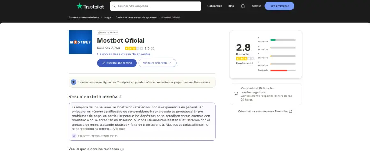This screenshot has height=158, width=370.
Task: Click the shield star icon in notice banner
Action: point(74,82)
